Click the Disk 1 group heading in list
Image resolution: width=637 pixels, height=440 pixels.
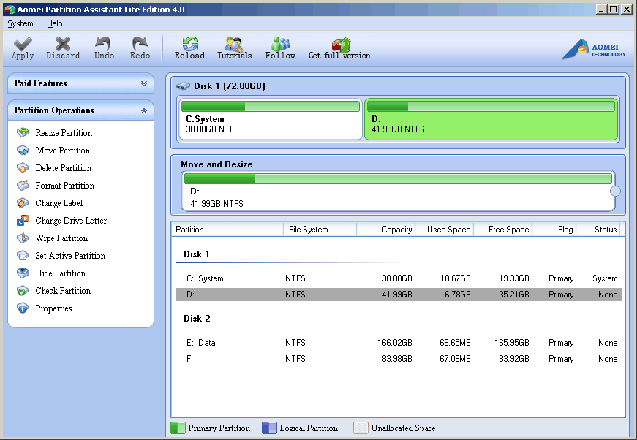point(197,254)
